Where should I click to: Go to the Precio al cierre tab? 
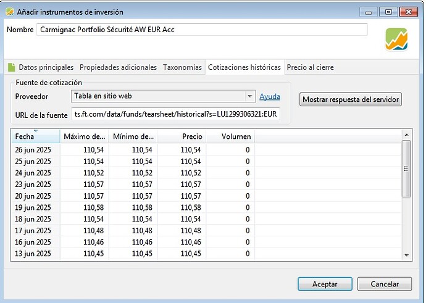pyautogui.click(x=310, y=67)
